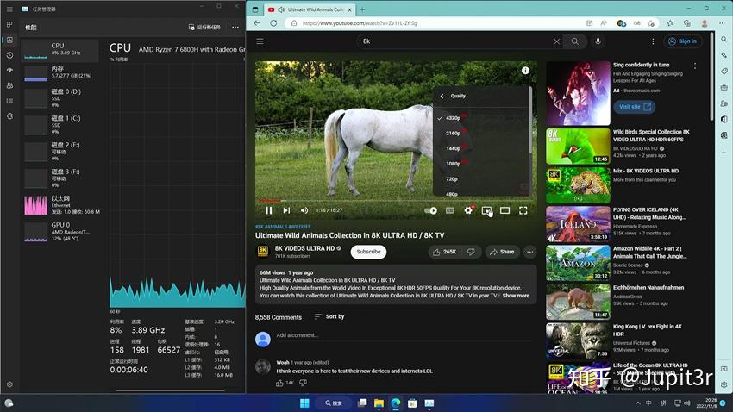The width and height of the screenshot is (733, 412).
Task: Seek on the video progress bar
Action: (396, 200)
